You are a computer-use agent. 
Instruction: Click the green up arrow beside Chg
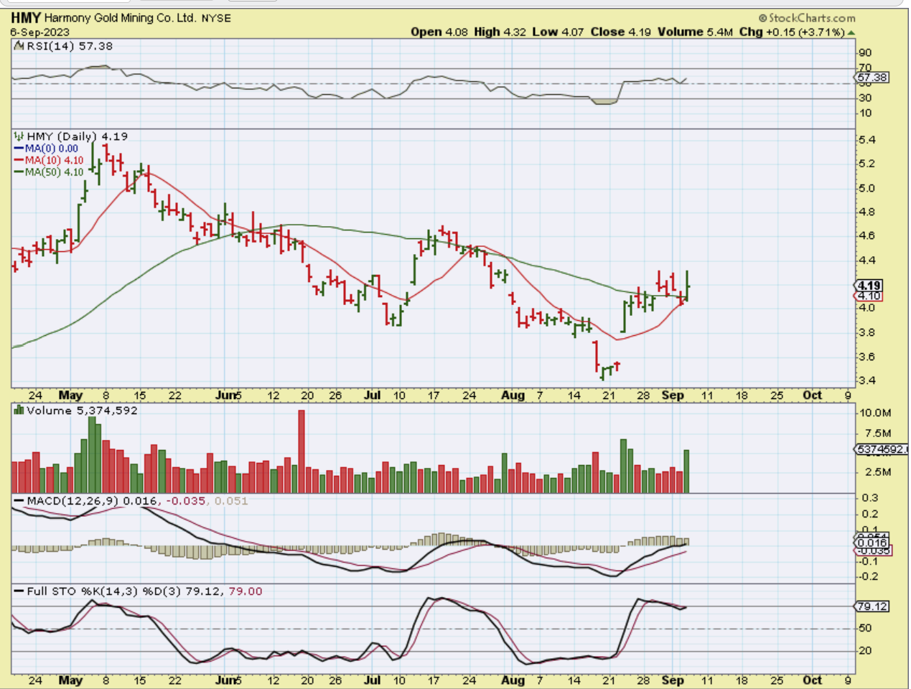coord(851,33)
